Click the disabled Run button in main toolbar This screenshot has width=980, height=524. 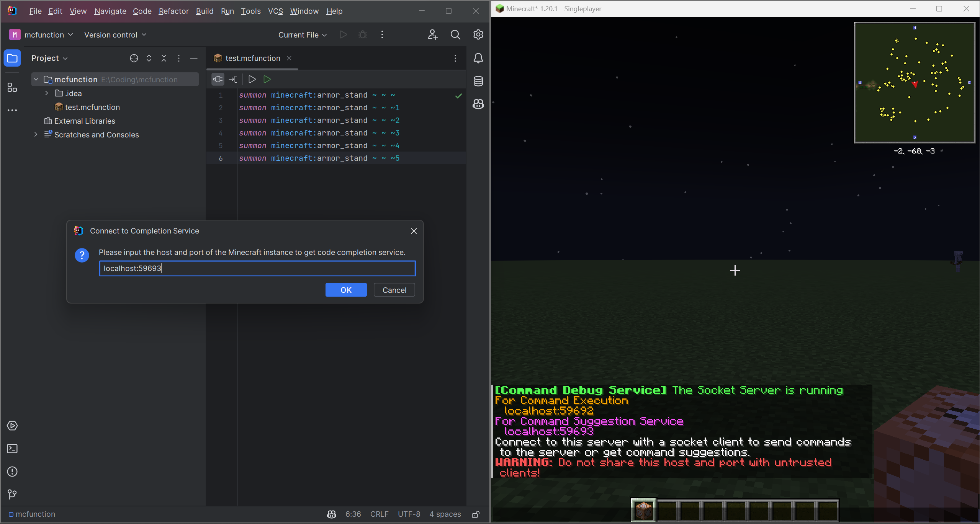[x=343, y=35]
